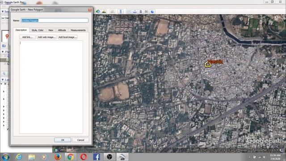Click View in Google Maps icon
Image resolution: width=286 pixels, height=161 pixels.
147,12
